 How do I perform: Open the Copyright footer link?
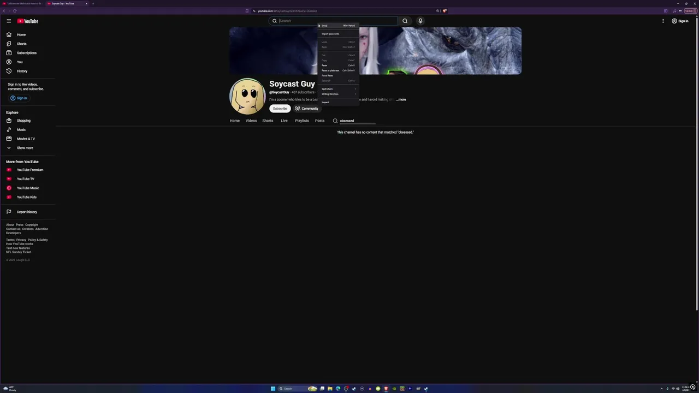tap(32, 225)
